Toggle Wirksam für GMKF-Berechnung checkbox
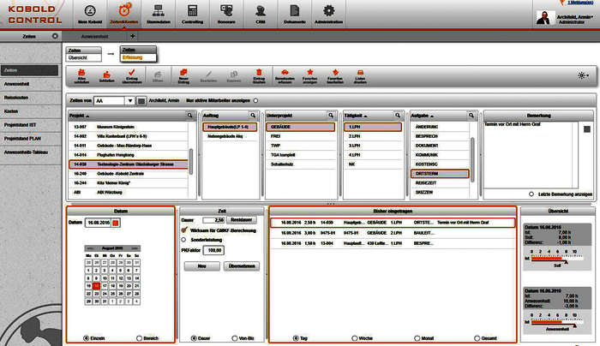The height and width of the screenshot is (346, 600). pyautogui.click(x=184, y=230)
